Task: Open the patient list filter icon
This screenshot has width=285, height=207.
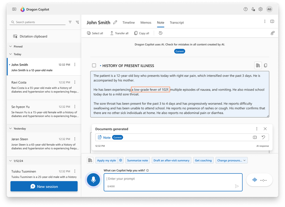Action: 70,22
